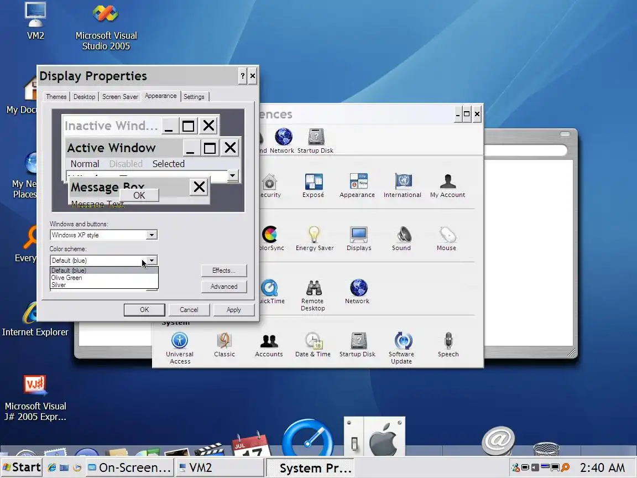Open Startup Disk in the System row

coord(358,345)
